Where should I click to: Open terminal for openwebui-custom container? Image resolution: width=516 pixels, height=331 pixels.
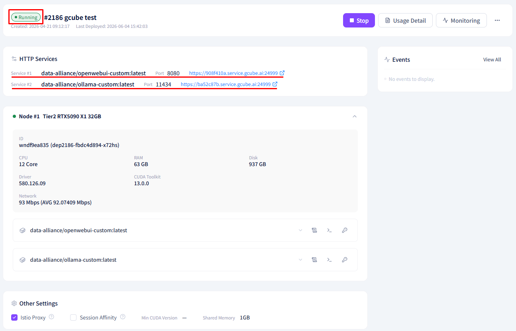(330, 230)
